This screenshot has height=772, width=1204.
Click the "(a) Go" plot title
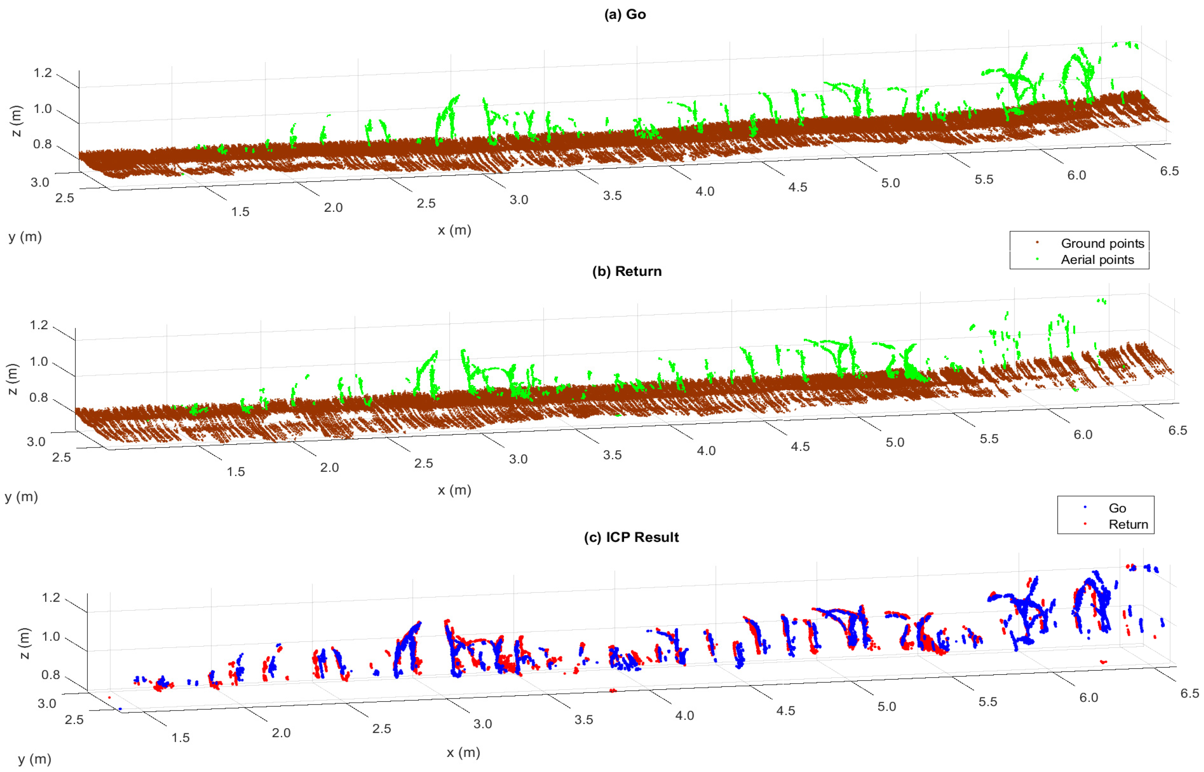(x=625, y=14)
